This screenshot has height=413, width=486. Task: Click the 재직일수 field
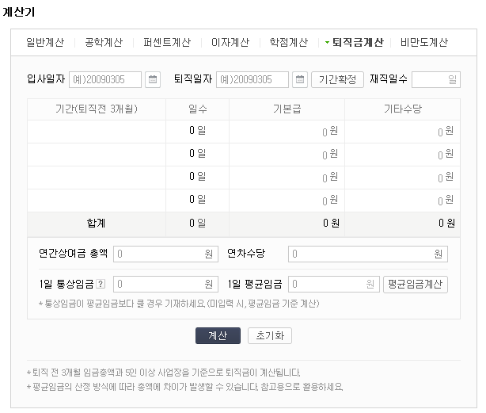click(436, 80)
